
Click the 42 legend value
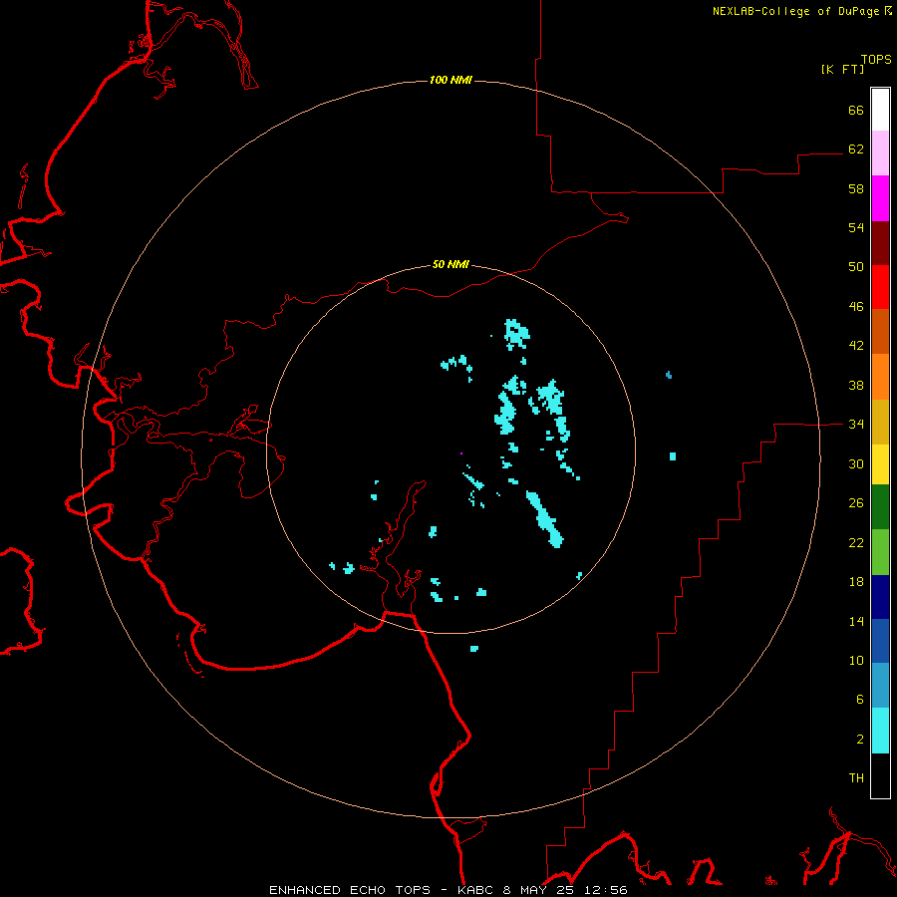pos(856,346)
